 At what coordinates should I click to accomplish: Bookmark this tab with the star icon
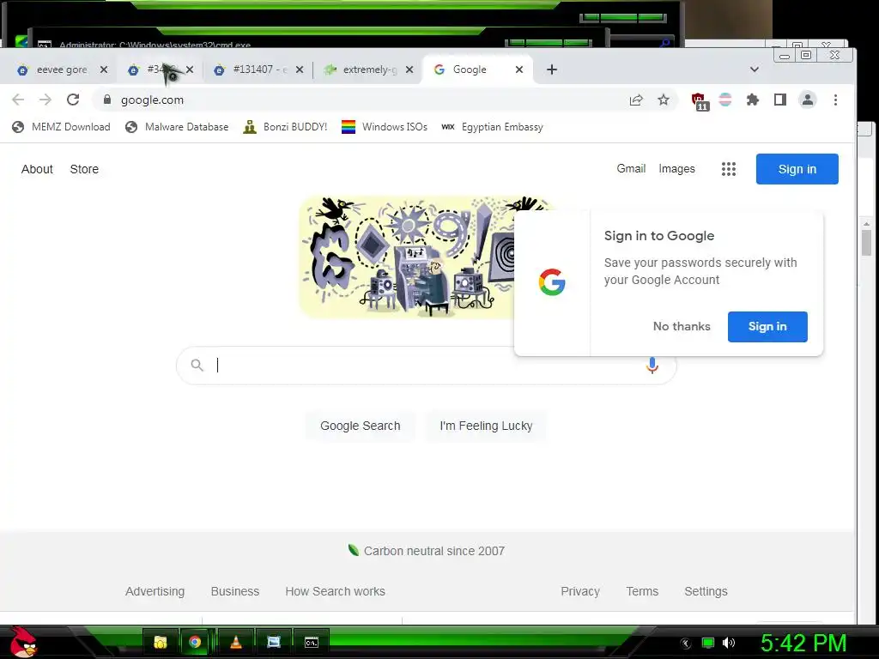click(x=664, y=100)
